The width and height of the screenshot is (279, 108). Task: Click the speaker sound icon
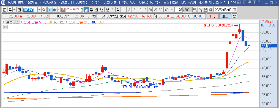55,10
